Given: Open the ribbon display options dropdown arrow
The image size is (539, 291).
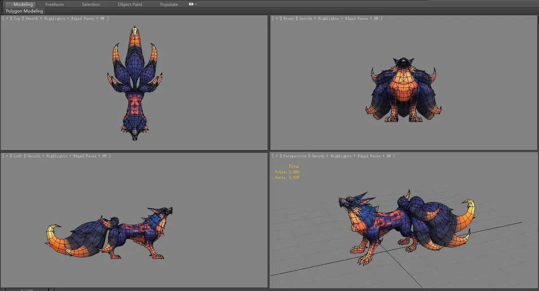Looking at the screenshot, I should point(196,4).
